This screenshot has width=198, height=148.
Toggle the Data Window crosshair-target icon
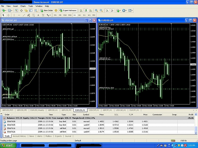[x=21, y=10]
